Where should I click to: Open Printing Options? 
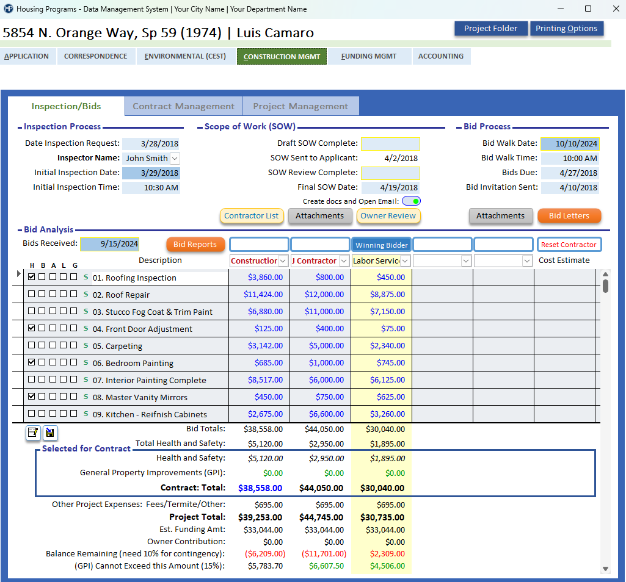567,28
